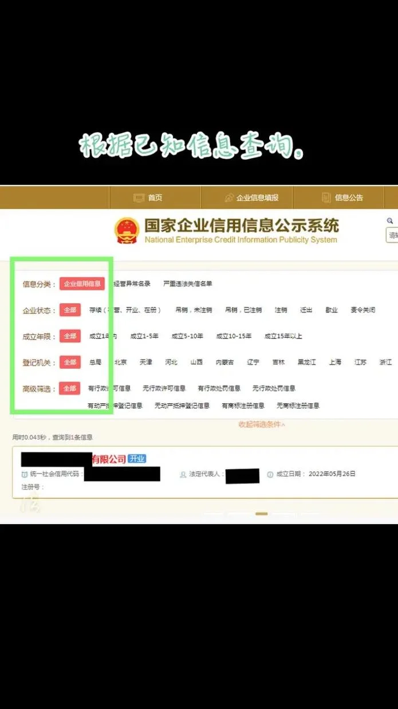This screenshot has width=398, height=709.
Task: Filter by 责令关闭 status
Action: point(363,310)
